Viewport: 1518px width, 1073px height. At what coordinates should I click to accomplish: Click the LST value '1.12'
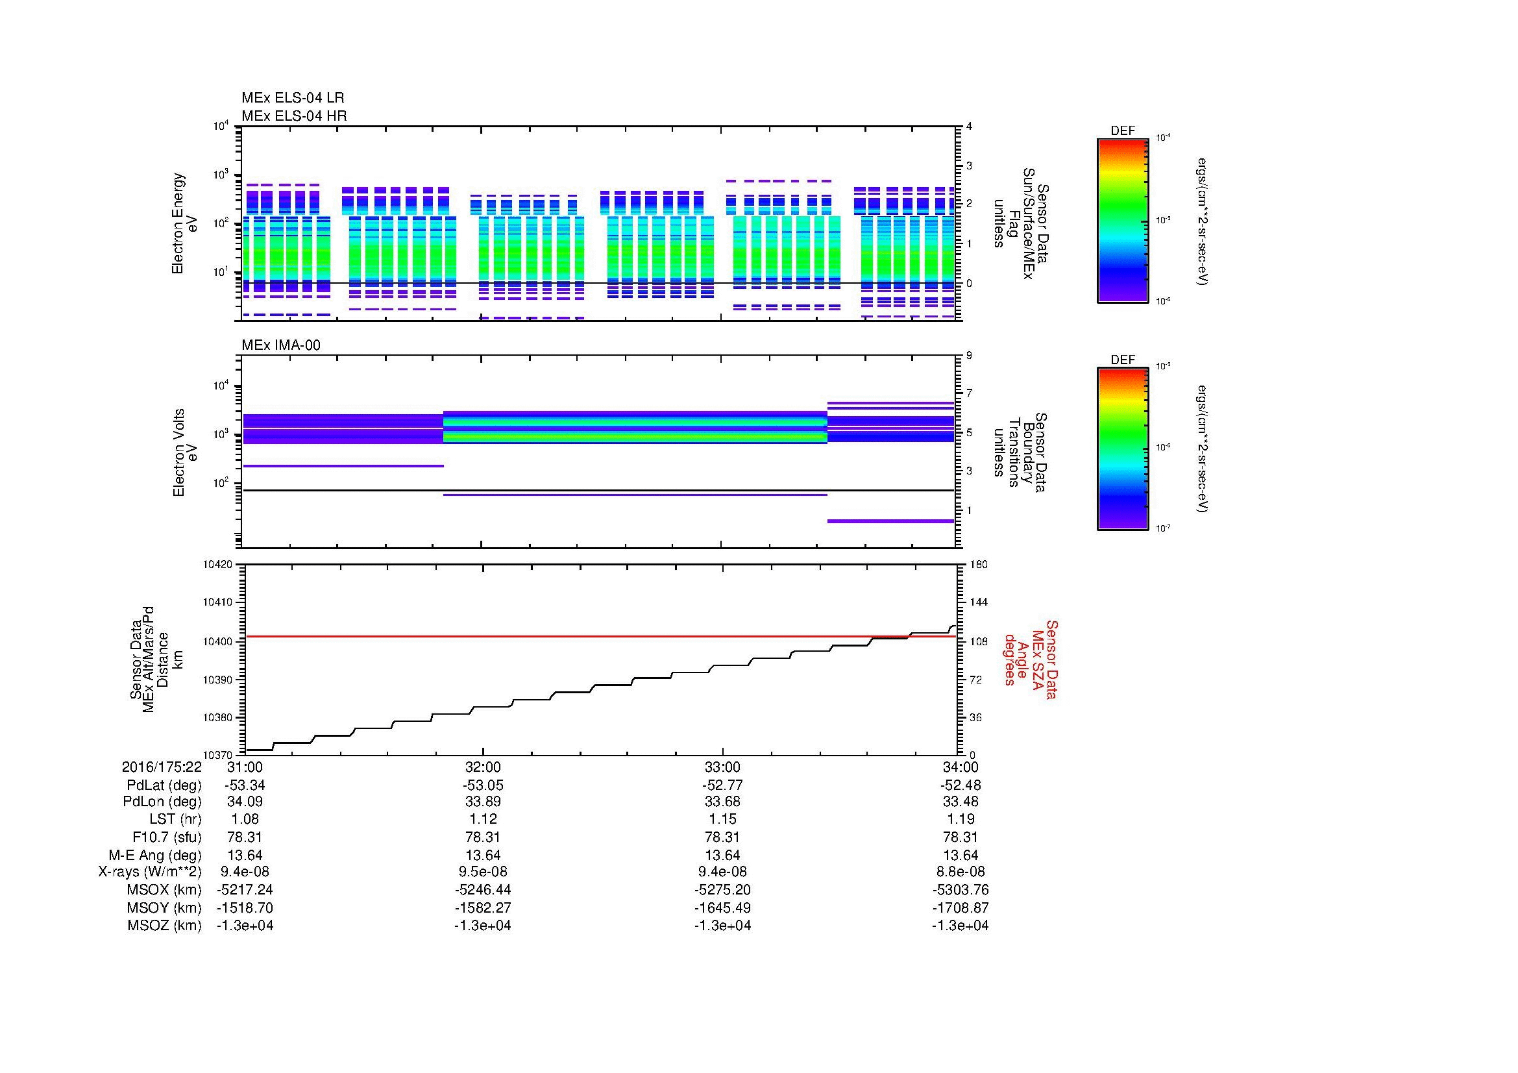[484, 819]
